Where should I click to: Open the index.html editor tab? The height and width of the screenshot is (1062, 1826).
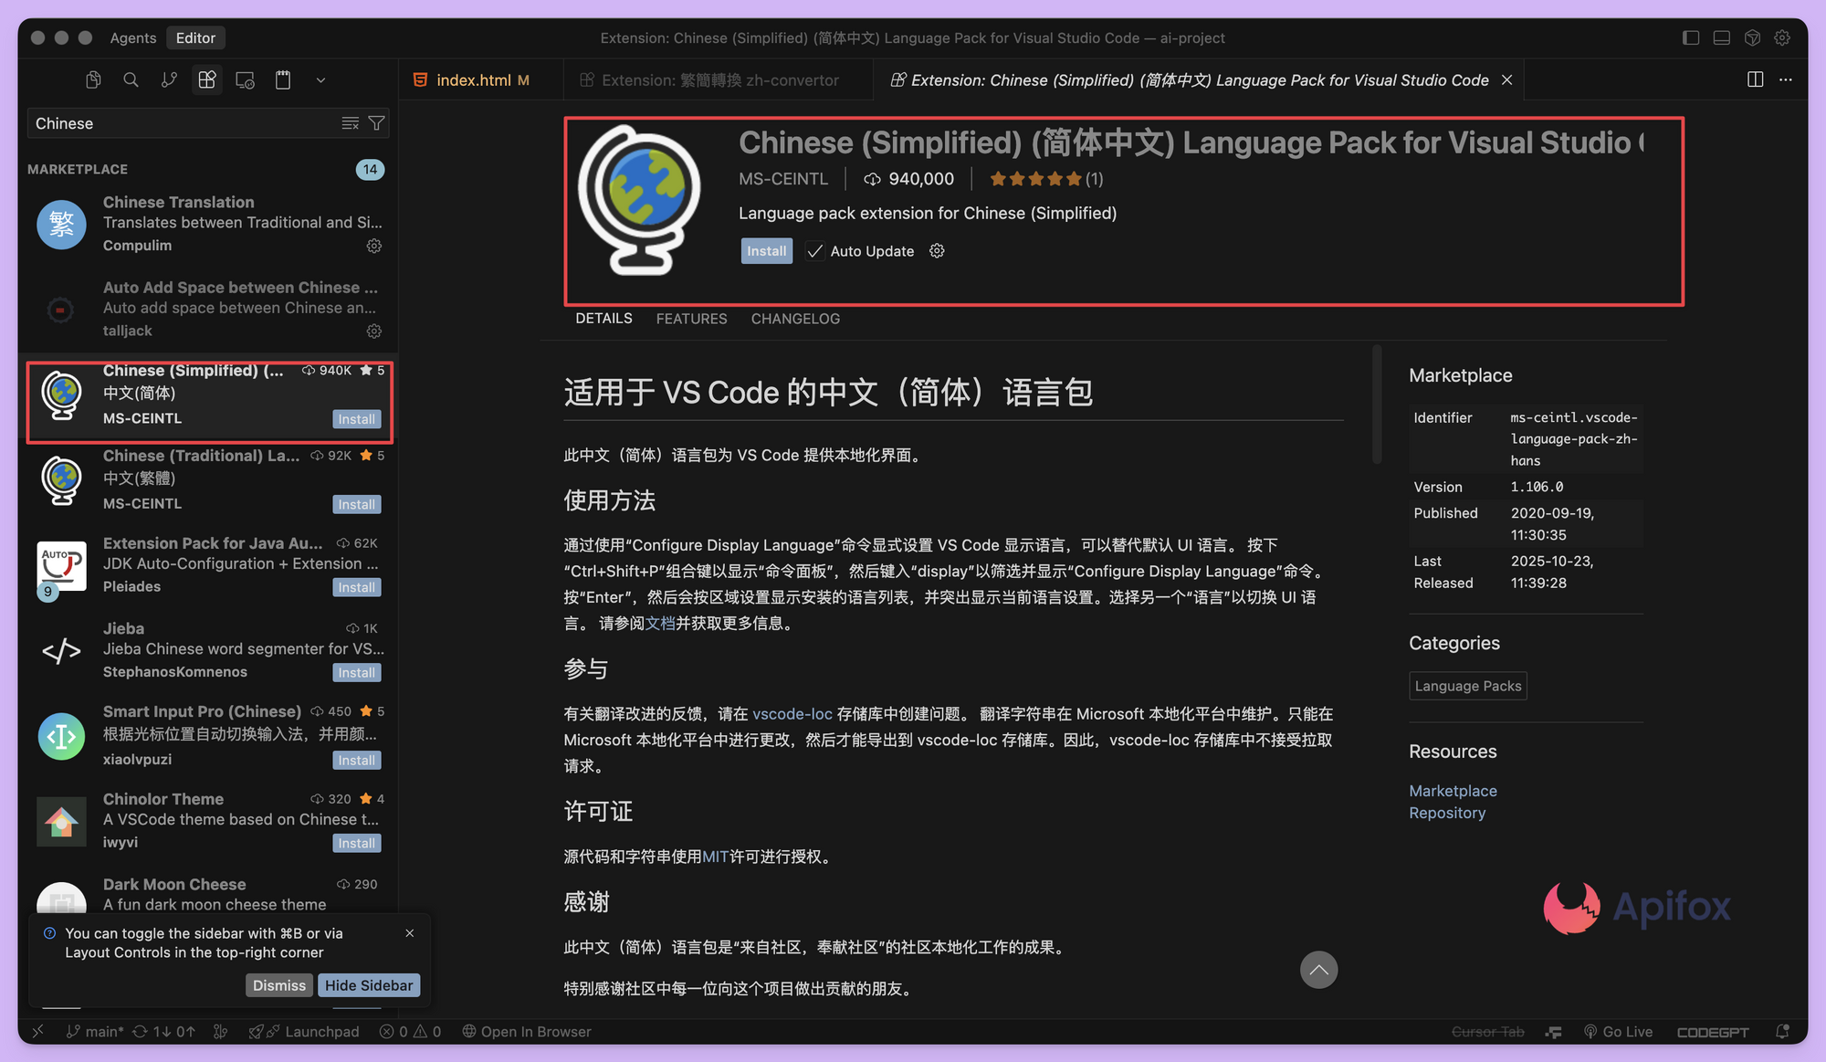point(473,80)
